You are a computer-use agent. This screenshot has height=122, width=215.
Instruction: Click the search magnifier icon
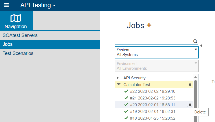click(x=195, y=41)
